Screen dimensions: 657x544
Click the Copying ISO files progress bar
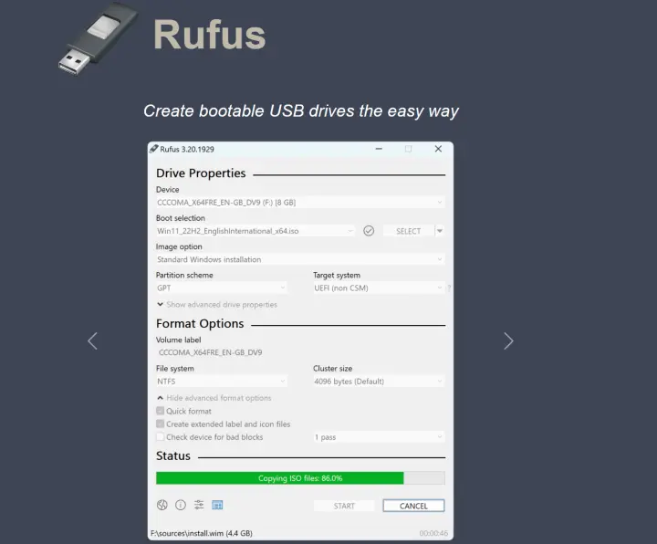(300, 478)
